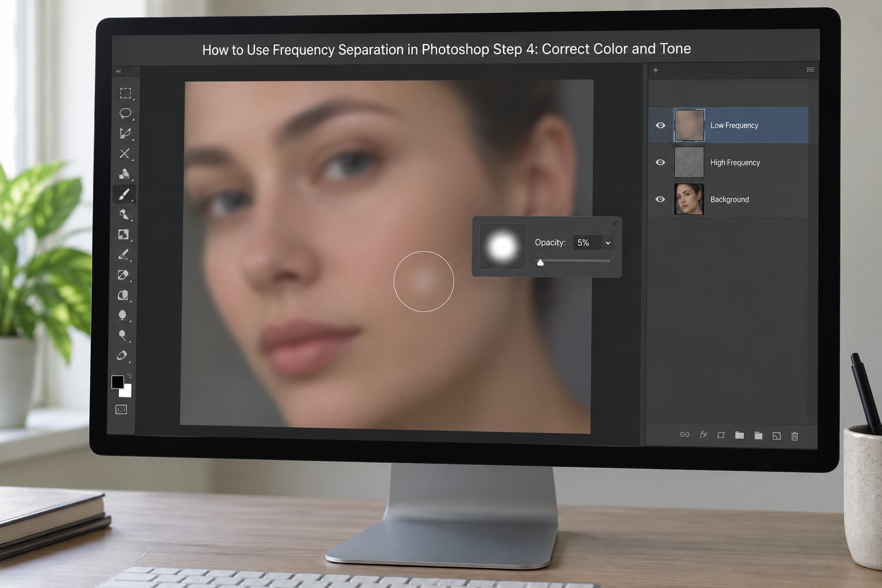882x588 pixels.
Task: Open the Opacity dropdown arrow
Action: 608,243
